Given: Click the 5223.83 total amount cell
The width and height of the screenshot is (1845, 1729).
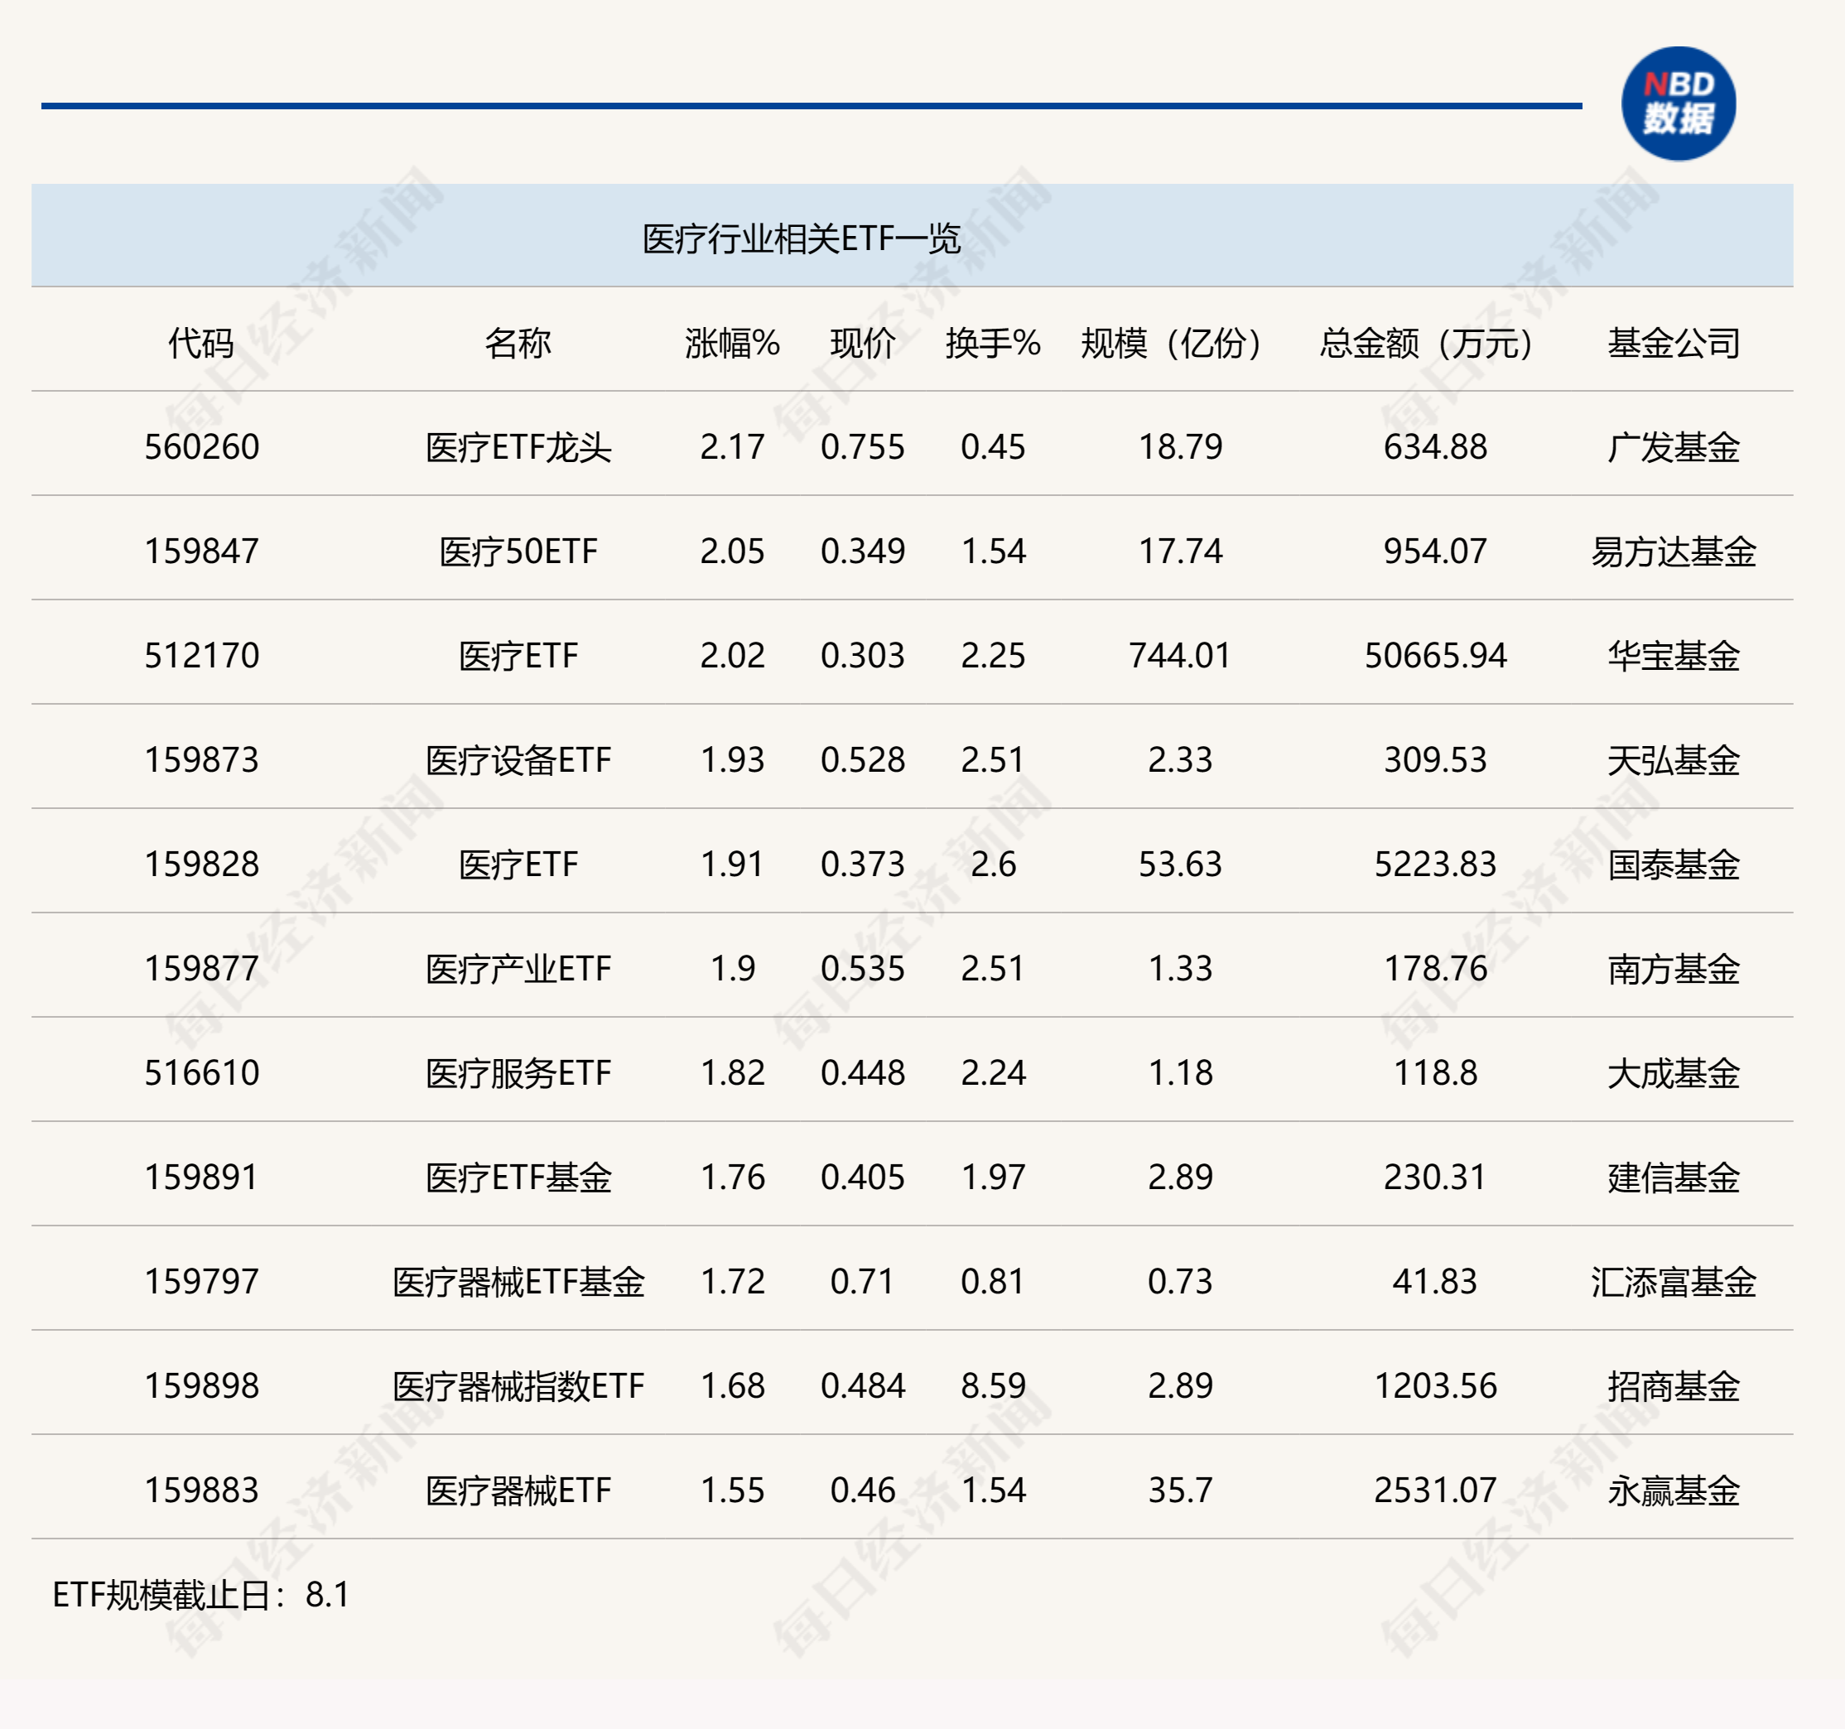Looking at the screenshot, I should (1435, 865).
